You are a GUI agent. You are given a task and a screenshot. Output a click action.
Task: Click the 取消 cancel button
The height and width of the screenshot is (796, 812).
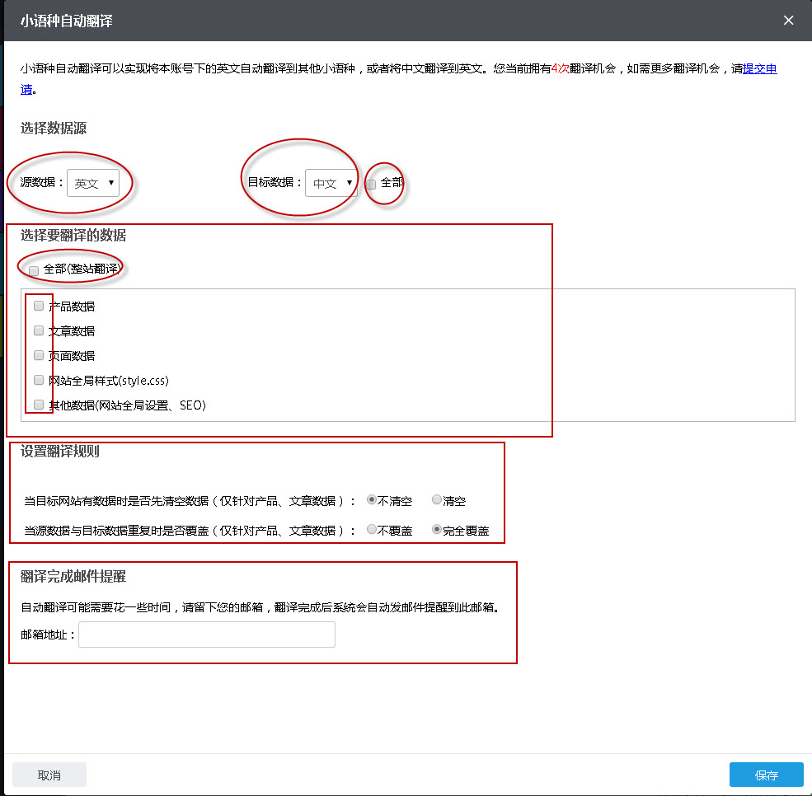pos(48,774)
